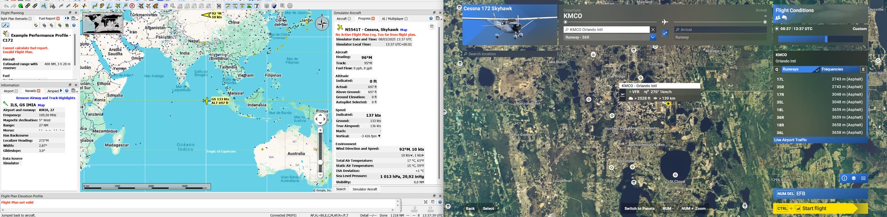887x217 pixels.
Task: Click the redo arrow in Little Navmap toolbar
Action: (x=13, y=6)
